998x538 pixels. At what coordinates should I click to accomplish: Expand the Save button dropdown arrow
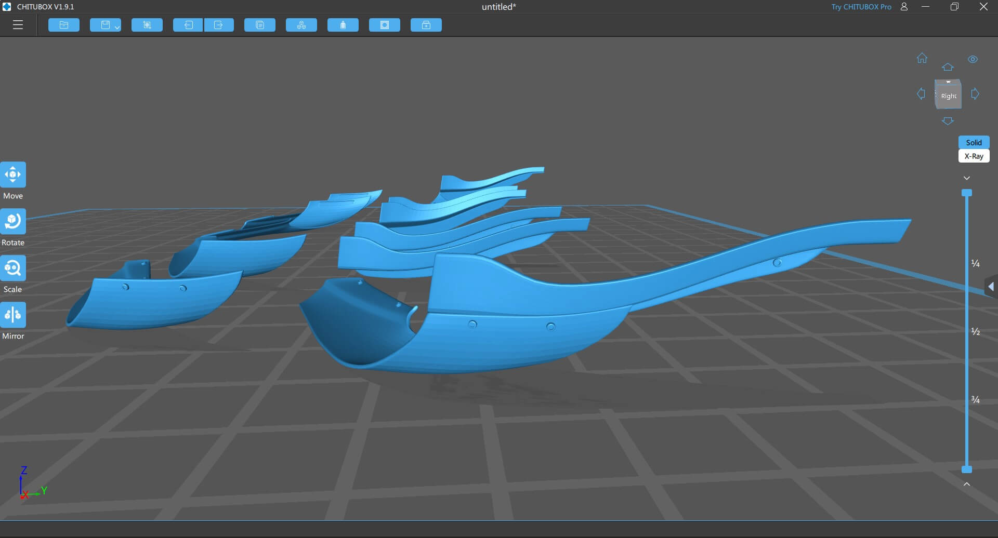coord(117,27)
